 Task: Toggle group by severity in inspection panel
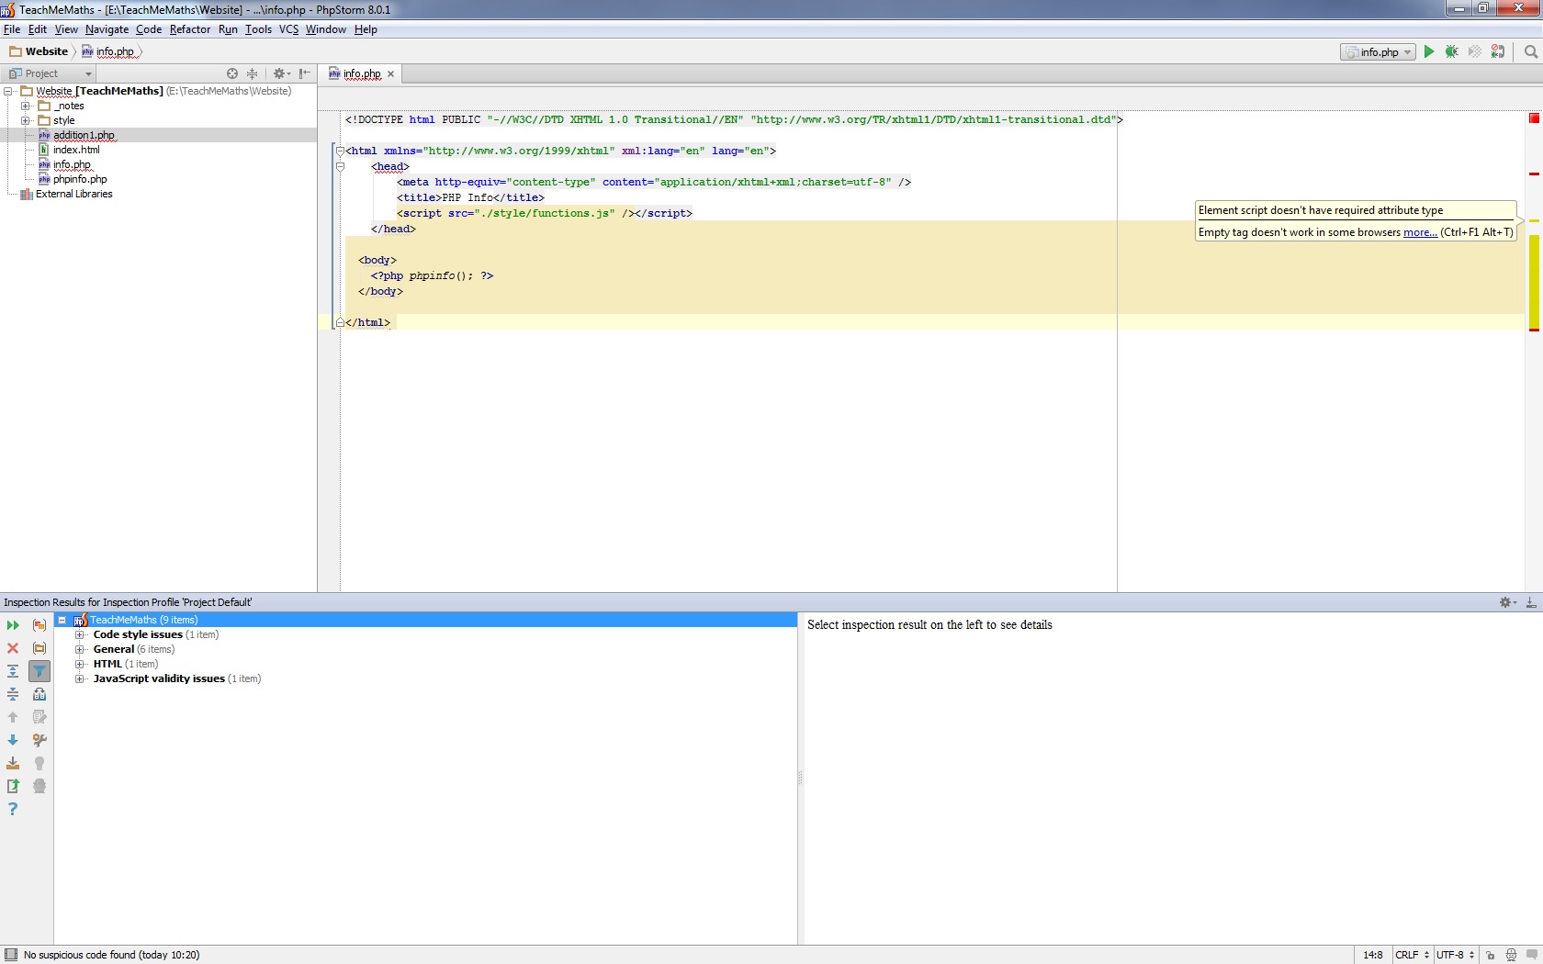pyautogui.click(x=39, y=625)
